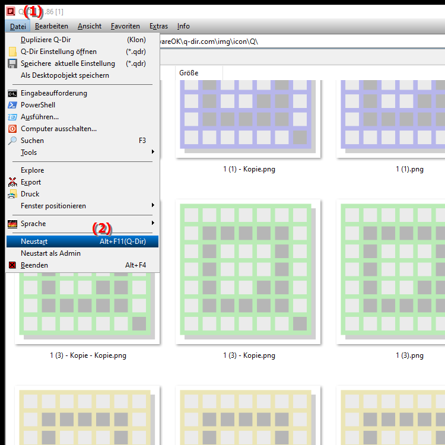The height and width of the screenshot is (445, 445).
Task: Click the command prompt icon for Eingabeaufforderung
Action: (12, 93)
